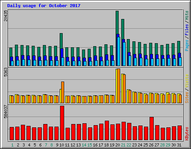Click day 29 on the x-axis

click(168, 145)
